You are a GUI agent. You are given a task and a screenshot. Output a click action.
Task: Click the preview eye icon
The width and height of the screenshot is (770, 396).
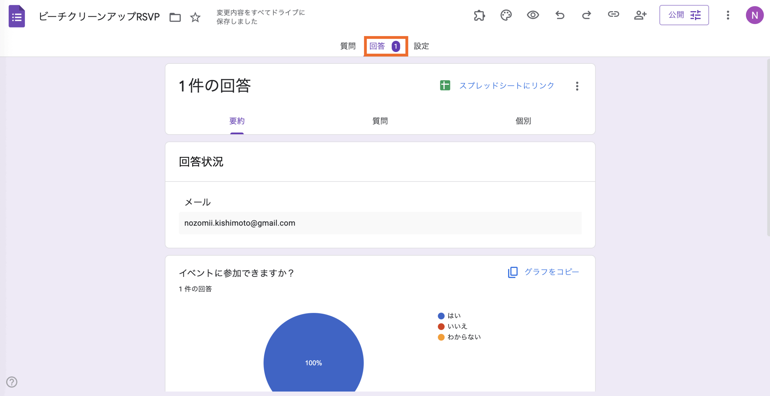pyautogui.click(x=533, y=15)
